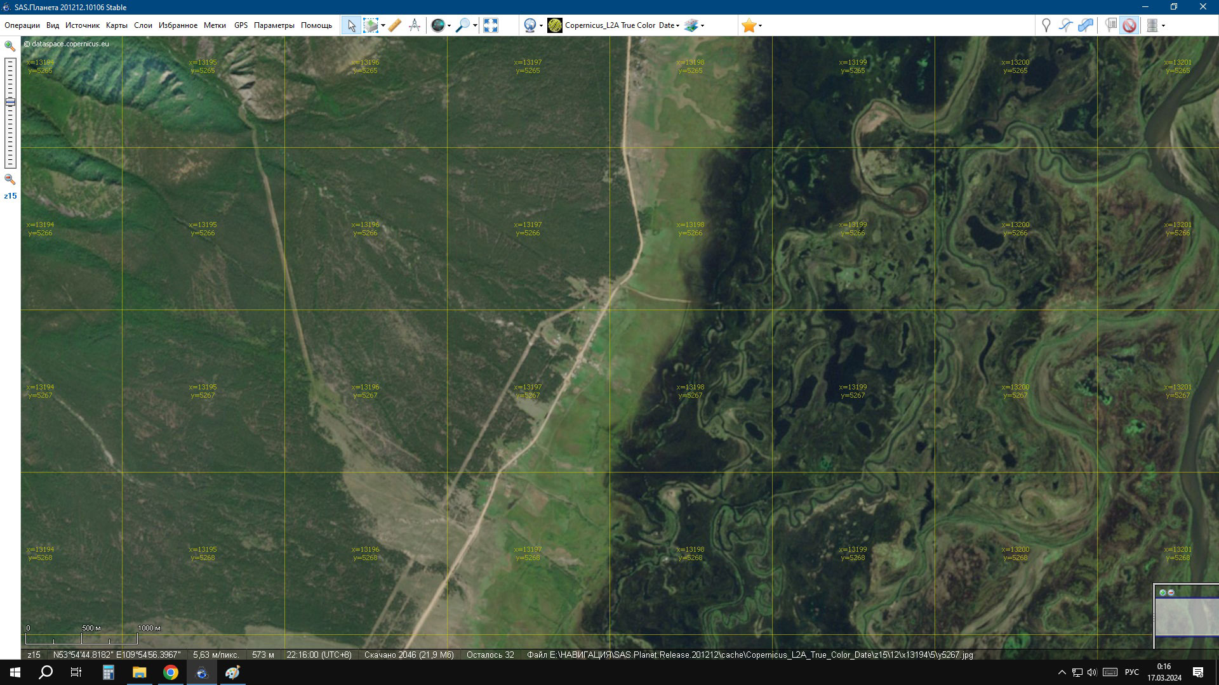Open Google Chrome from the taskbar
The image size is (1219, 685).
(x=171, y=672)
